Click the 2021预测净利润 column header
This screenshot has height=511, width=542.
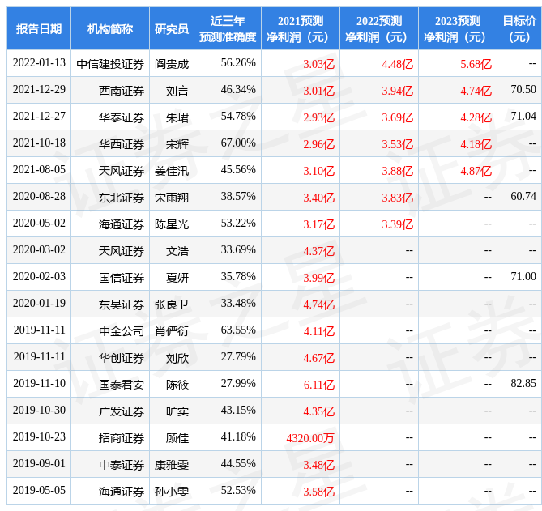click(301, 28)
